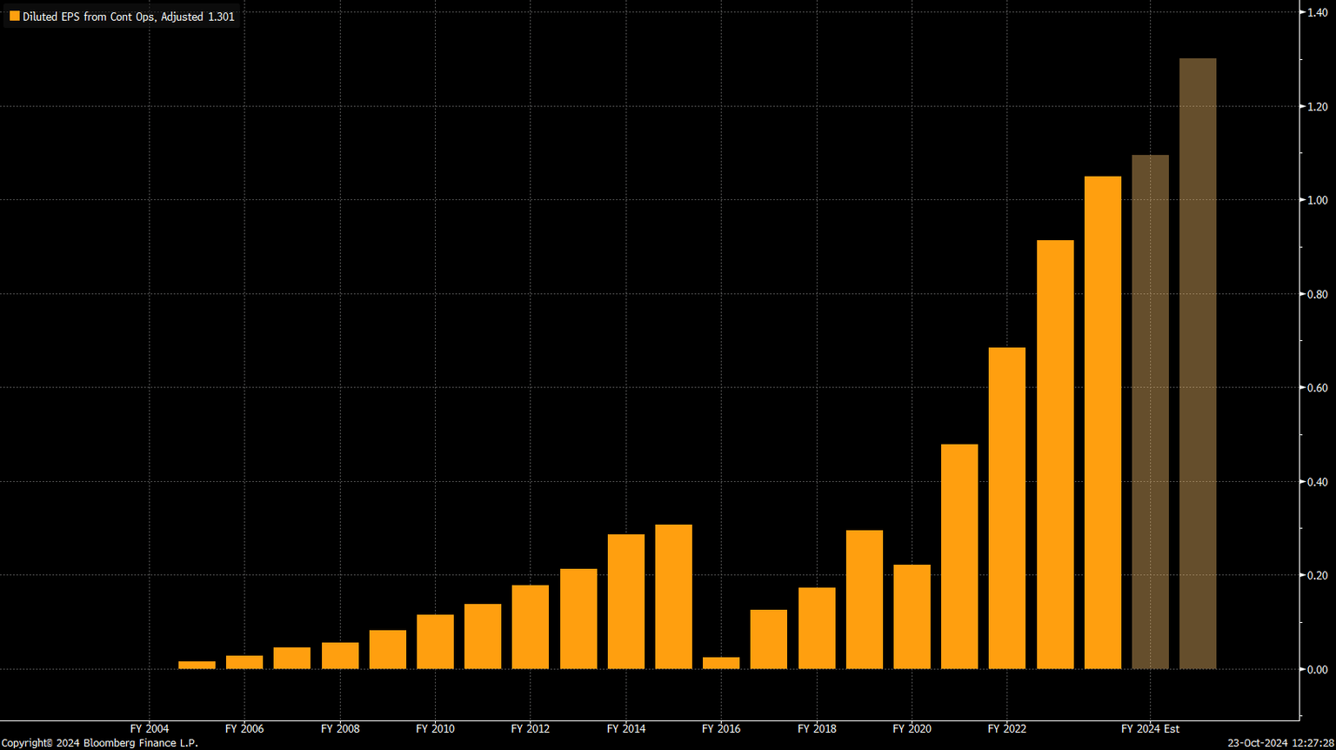
Task: Click the orange bar above FY 2022
Action: tap(1006, 508)
